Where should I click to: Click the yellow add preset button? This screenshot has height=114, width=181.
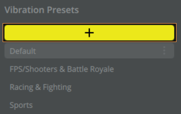click(x=89, y=33)
